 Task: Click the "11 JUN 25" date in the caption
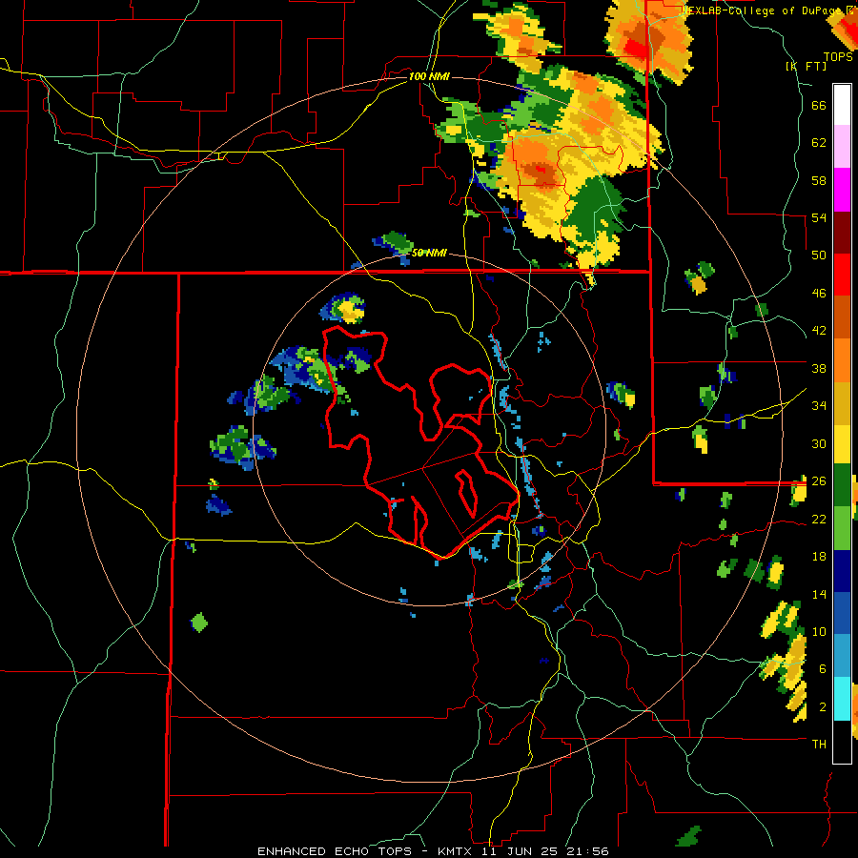pyautogui.click(x=520, y=851)
